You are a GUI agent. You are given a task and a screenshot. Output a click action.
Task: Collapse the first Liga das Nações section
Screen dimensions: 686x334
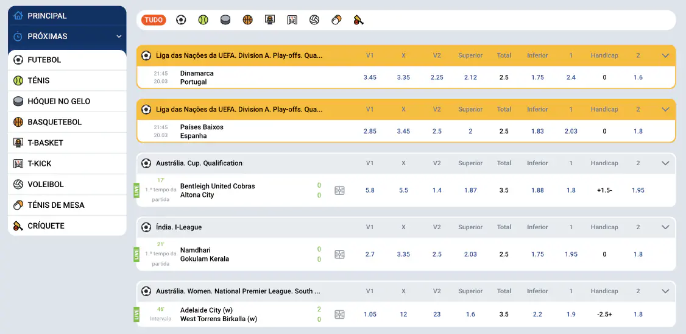665,55
